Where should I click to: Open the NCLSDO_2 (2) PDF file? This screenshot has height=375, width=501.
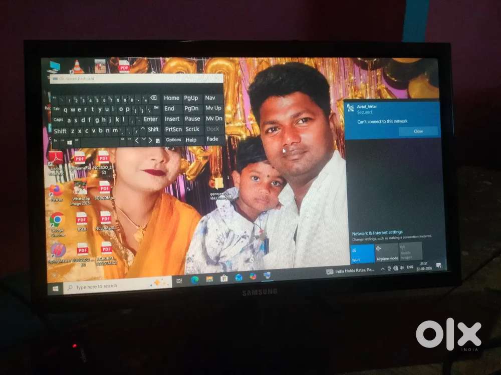click(x=104, y=162)
